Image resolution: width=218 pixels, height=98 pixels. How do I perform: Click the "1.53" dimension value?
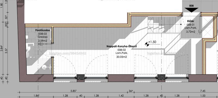(x=203, y=96)
